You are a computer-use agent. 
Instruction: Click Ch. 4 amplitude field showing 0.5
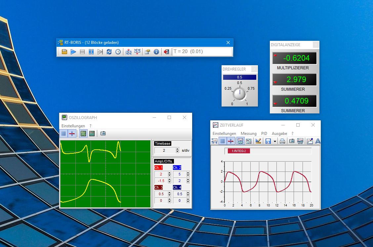click(180, 194)
